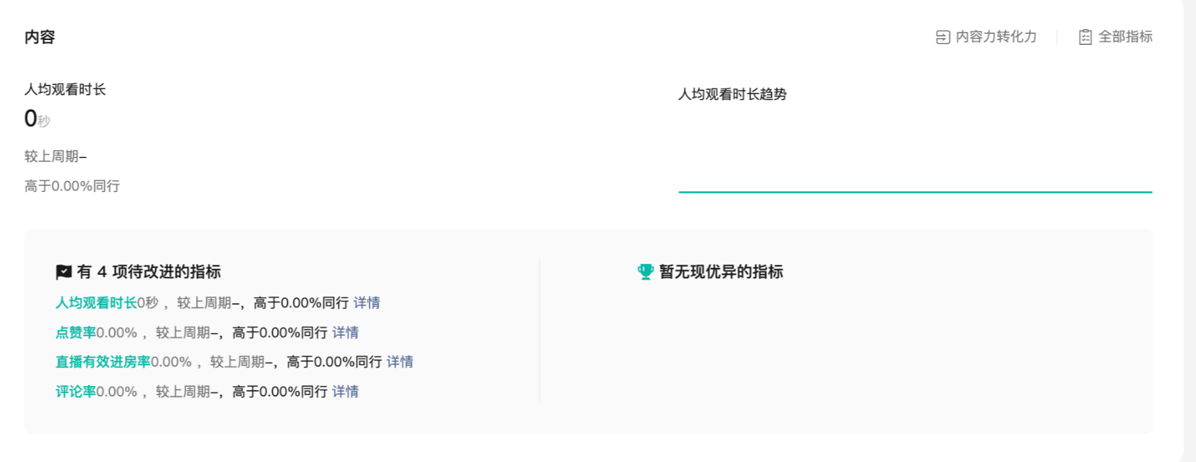Open 详情 for the 点赞率 row
The image size is (1196, 462).
click(345, 333)
